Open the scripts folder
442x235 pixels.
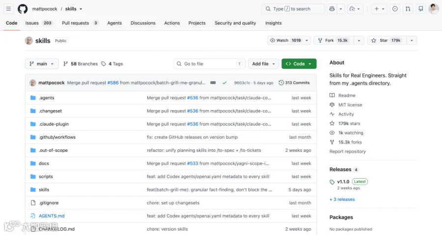46,177
